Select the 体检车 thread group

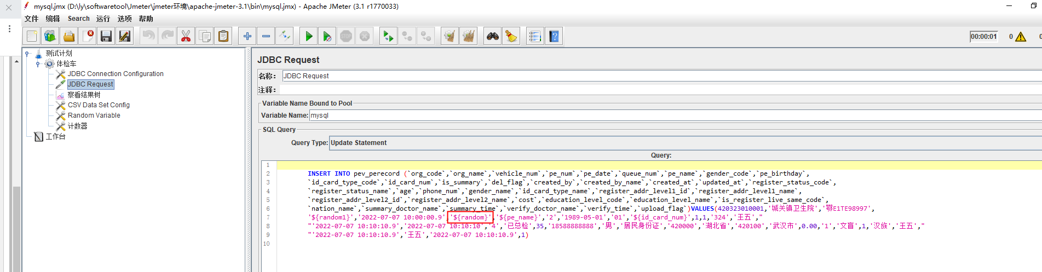click(66, 63)
